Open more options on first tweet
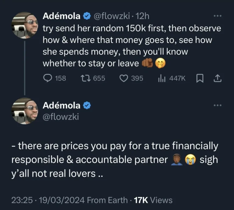Screen dimensions: 234x210 tap(218, 16)
